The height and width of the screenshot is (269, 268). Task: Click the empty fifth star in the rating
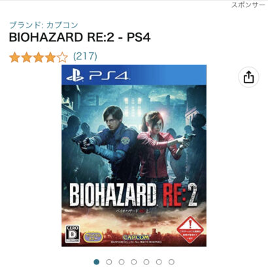tap(62, 58)
